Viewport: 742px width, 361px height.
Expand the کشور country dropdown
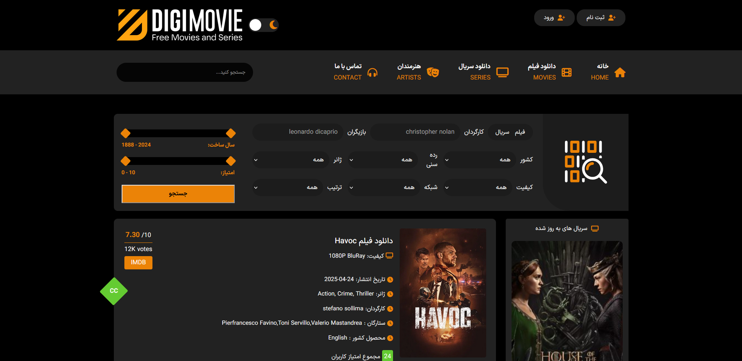coord(480,160)
